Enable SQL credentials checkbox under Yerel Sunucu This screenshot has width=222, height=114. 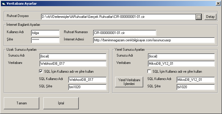click(x=149, y=72)
